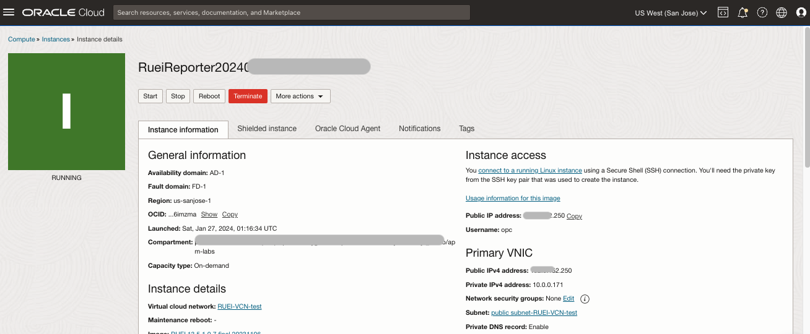Viewport: 810px width, 334px height.
Task: Open the language globe icon
Action: pos(782,12)
